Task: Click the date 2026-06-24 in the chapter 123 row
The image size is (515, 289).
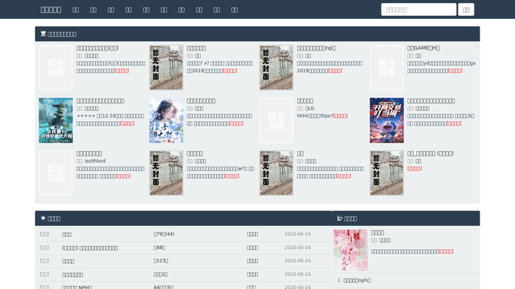Action: point(297,261)
